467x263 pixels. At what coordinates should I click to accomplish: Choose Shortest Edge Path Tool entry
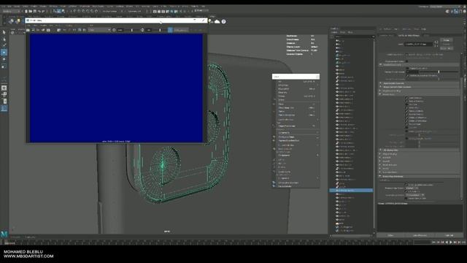click(297, 140)
